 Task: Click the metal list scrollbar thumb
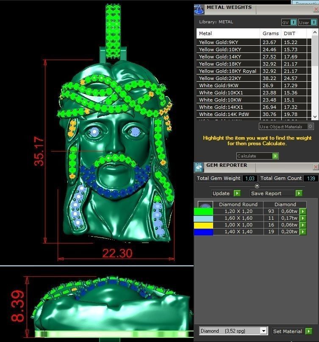[x=315, y=51]
